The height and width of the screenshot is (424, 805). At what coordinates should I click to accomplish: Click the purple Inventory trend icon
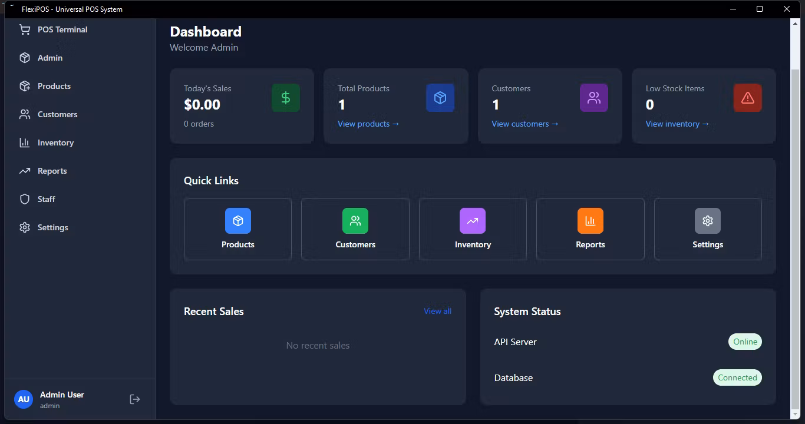pyautogui.click(x=473, y=221)
